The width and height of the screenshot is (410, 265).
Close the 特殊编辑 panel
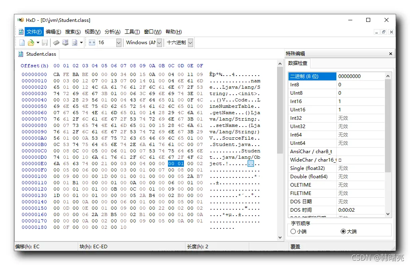(390, 54)
